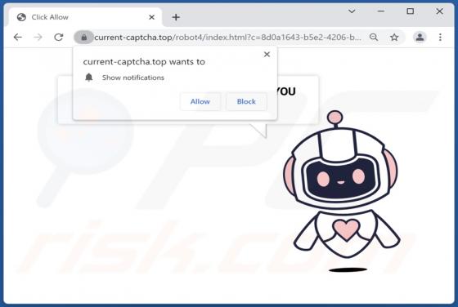Click the address bar URL
The image size is (458, 307).
tap(228, 38)
